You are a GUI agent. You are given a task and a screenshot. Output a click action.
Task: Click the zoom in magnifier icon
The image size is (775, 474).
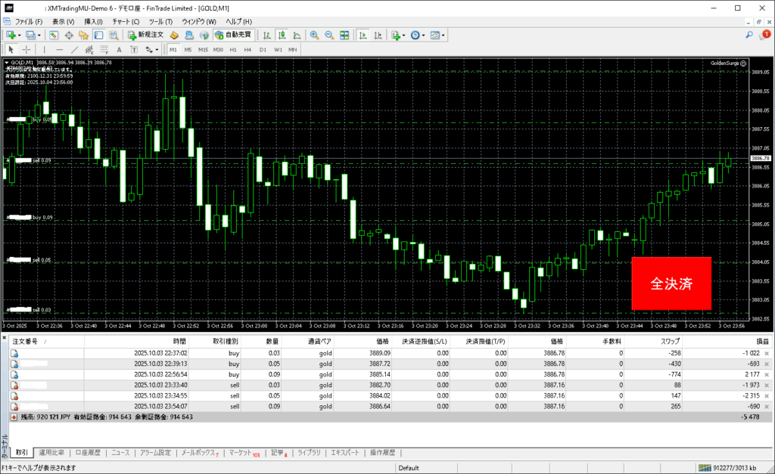pos(314,35)
